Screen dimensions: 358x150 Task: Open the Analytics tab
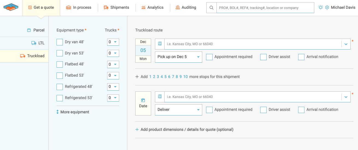(x=152, y=7)
